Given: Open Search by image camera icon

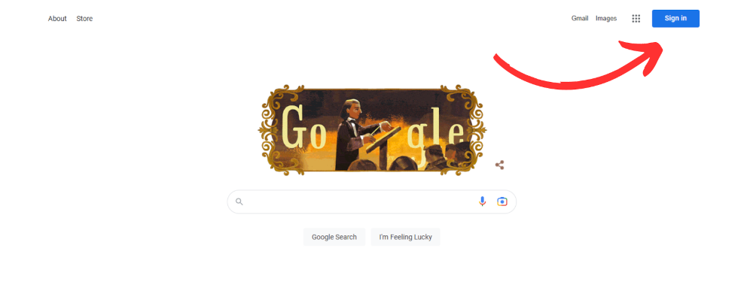Looking at the screenshot, I should [x=501, y=201].
